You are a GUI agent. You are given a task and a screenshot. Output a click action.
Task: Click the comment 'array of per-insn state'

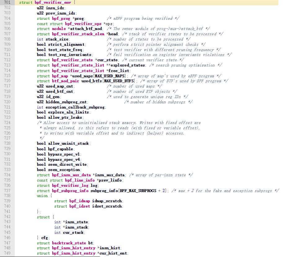click(x=161, y=175)
